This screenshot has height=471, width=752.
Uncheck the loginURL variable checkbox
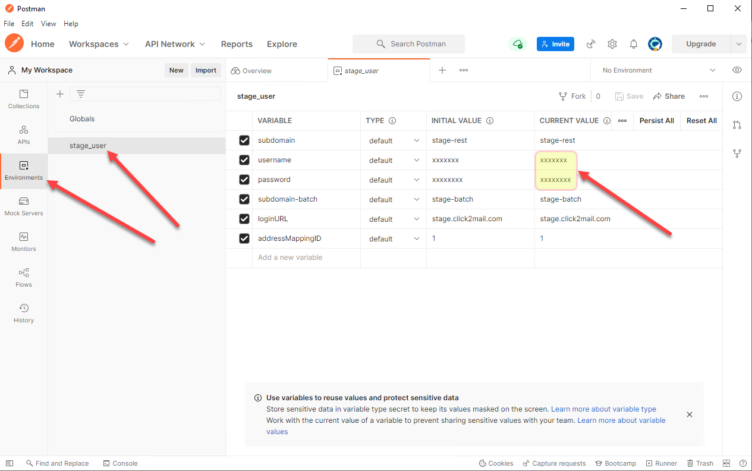click(x=244, y=219)
